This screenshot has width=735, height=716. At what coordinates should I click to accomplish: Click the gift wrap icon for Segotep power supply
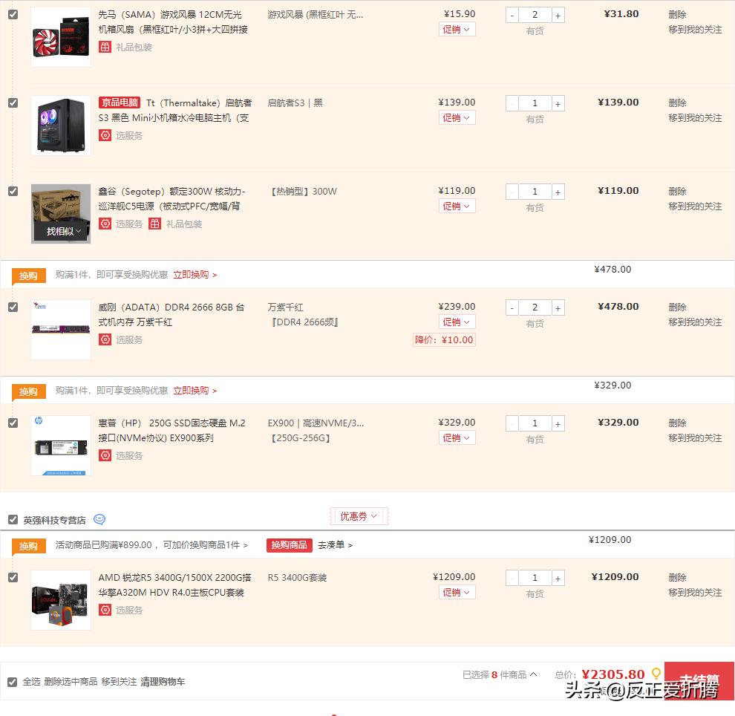154,224
